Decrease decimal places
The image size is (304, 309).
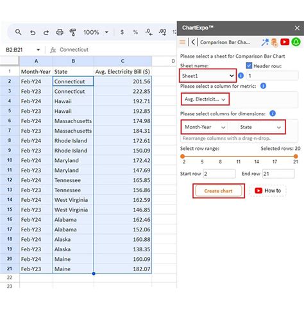(149, 32)
